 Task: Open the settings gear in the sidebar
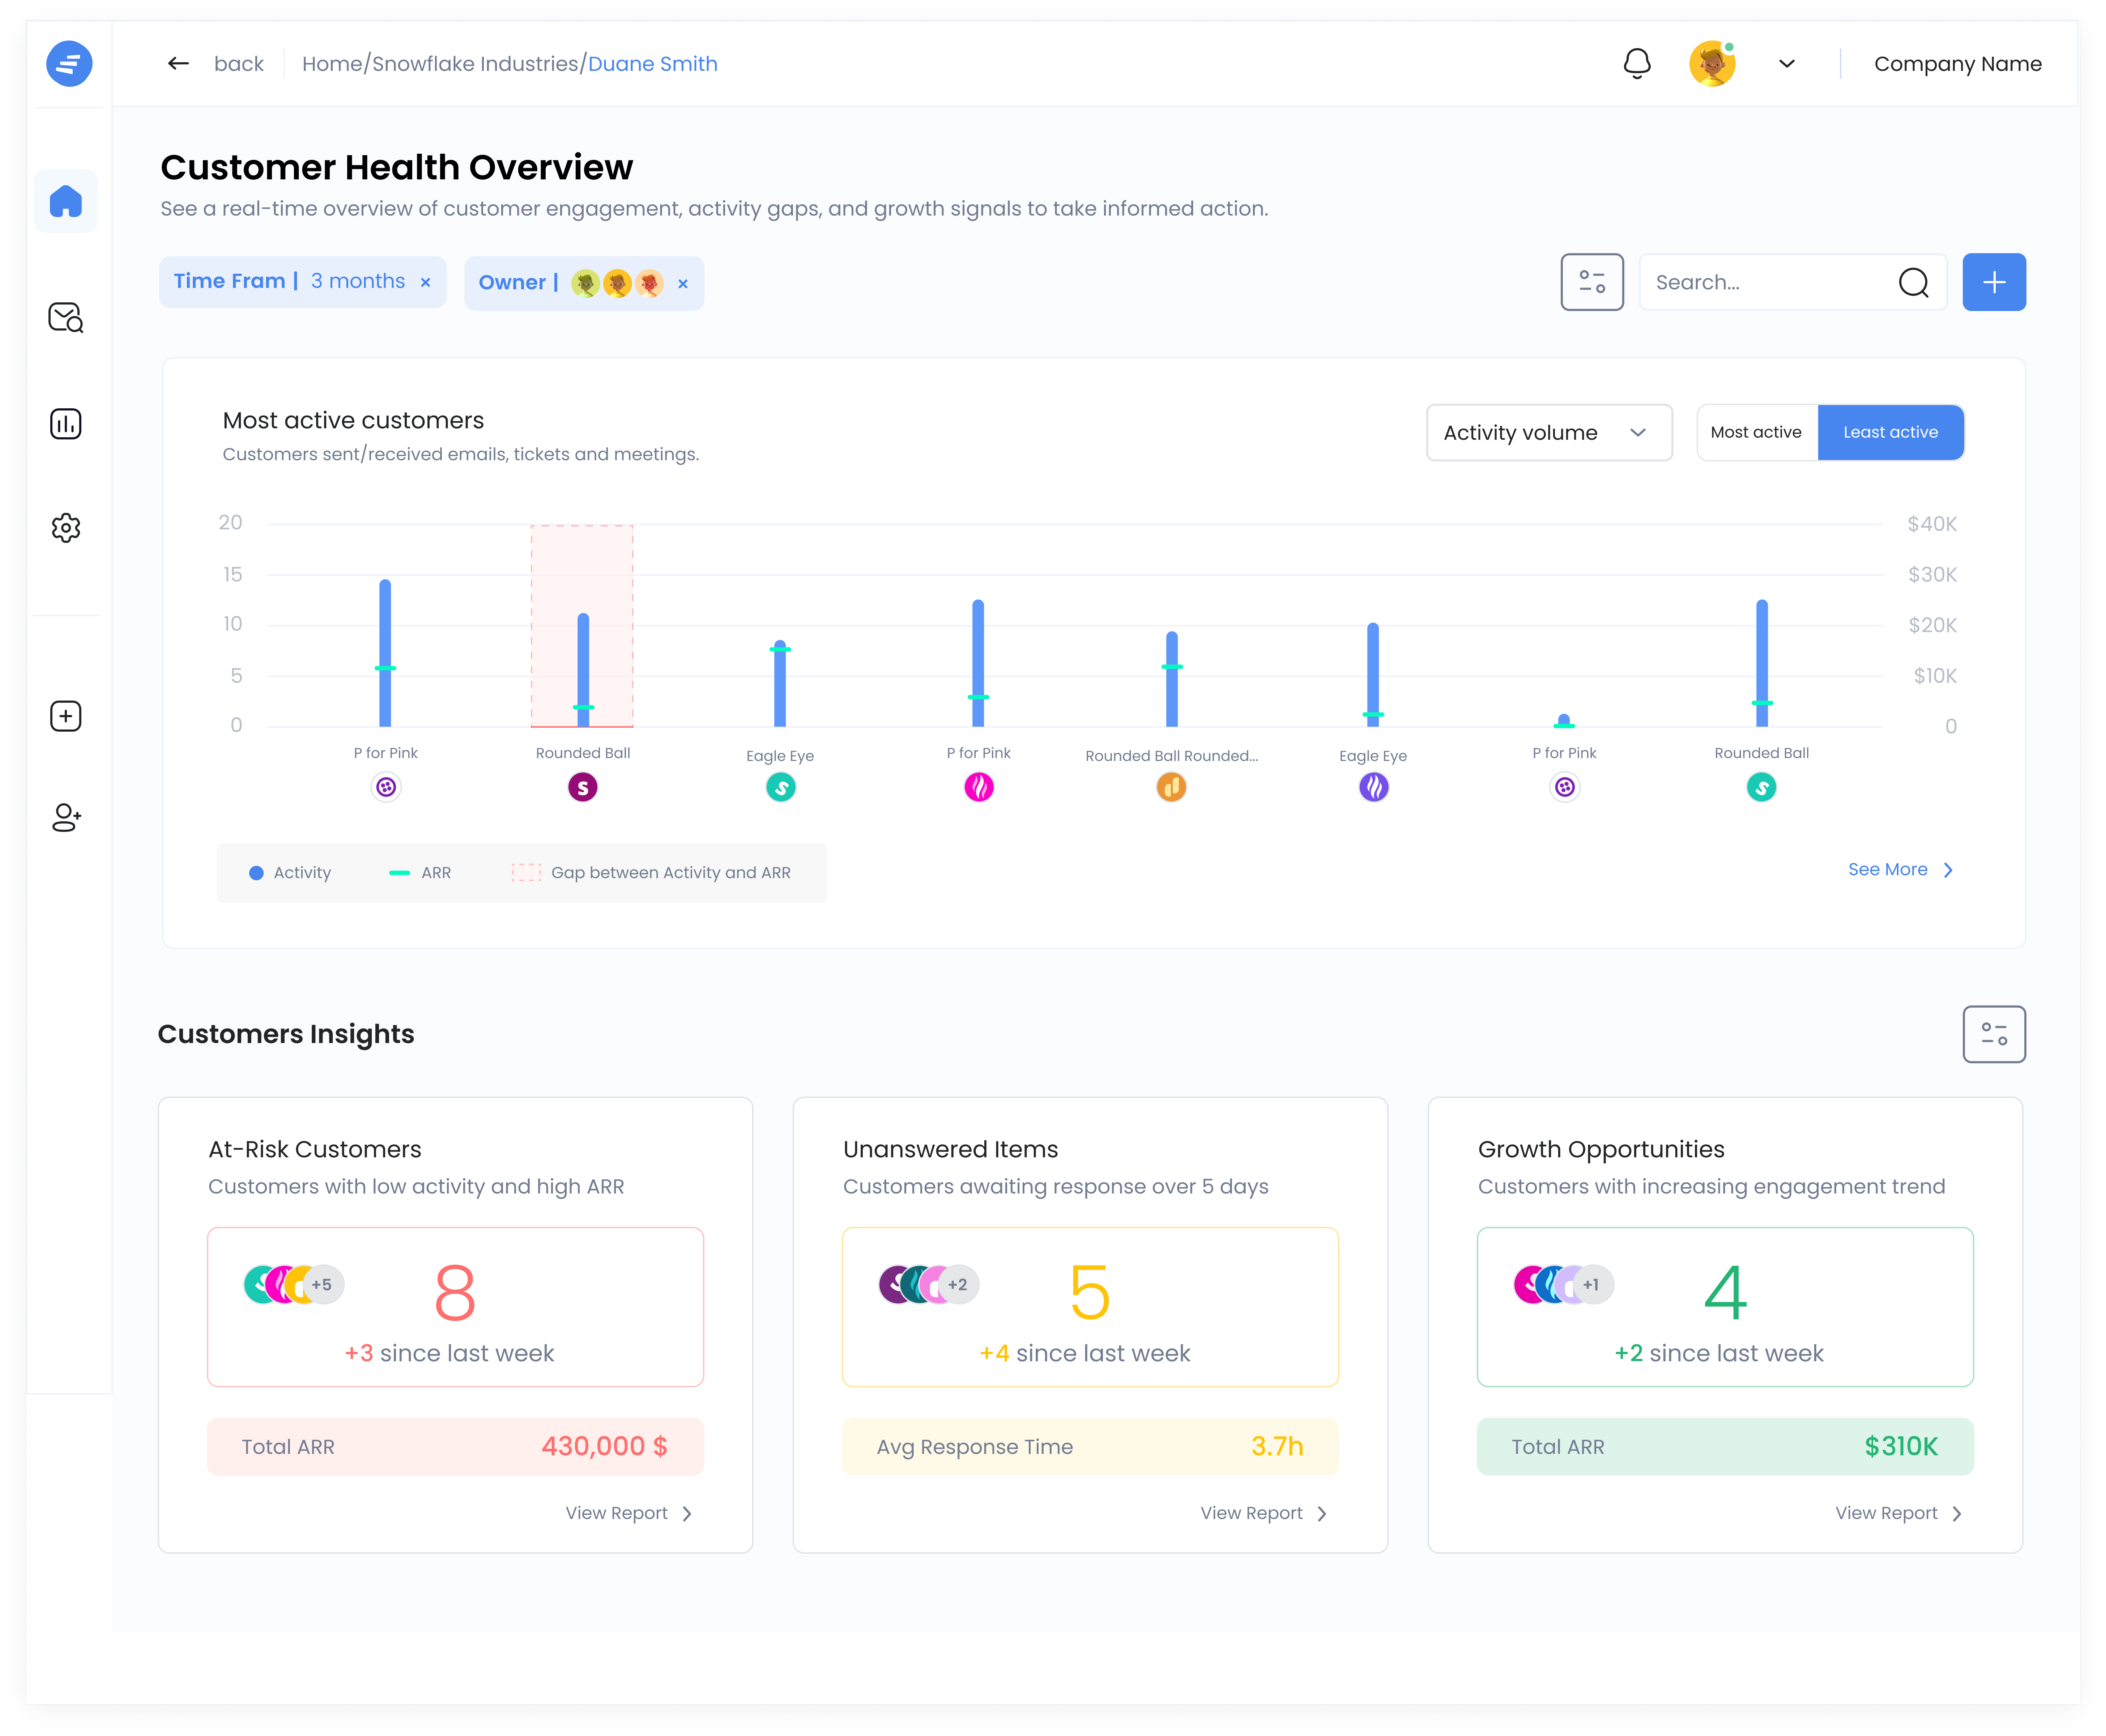pos(66,528)
